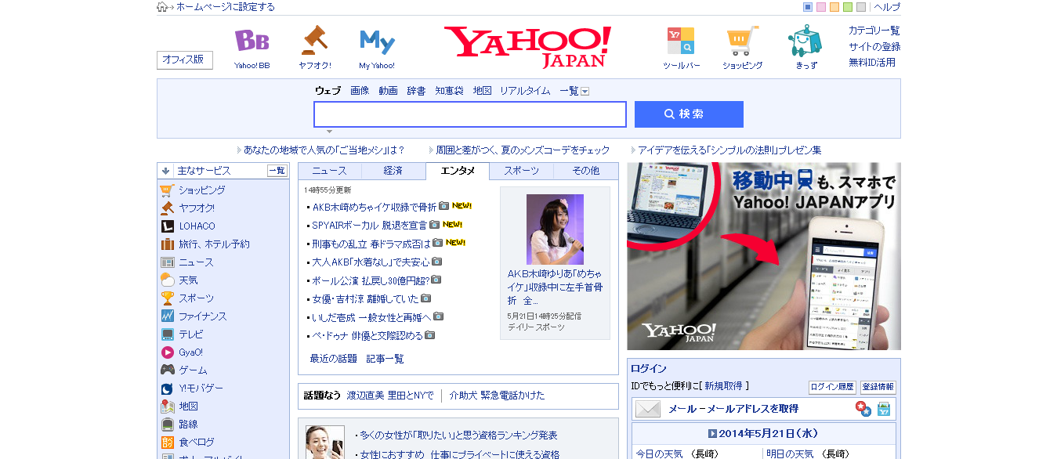Open 渡辺直美 里田とNYで trending link
The width and height of the screenshot is (1057, 459).
click(x=390, y=396)
